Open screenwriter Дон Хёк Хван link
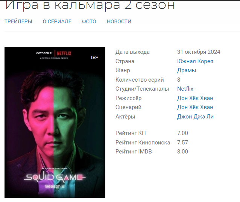This screenshot has width=240, height=202. pyautogui.click(x=195, y=107)
